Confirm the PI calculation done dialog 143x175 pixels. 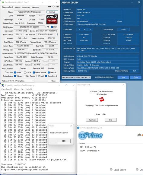(x=64, y=141)
